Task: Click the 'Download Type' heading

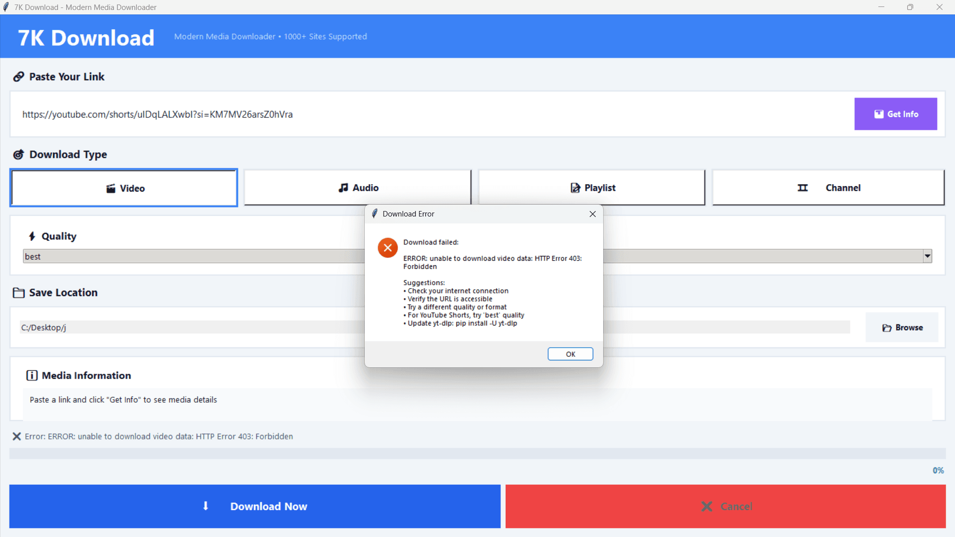Action: (68, 154)
